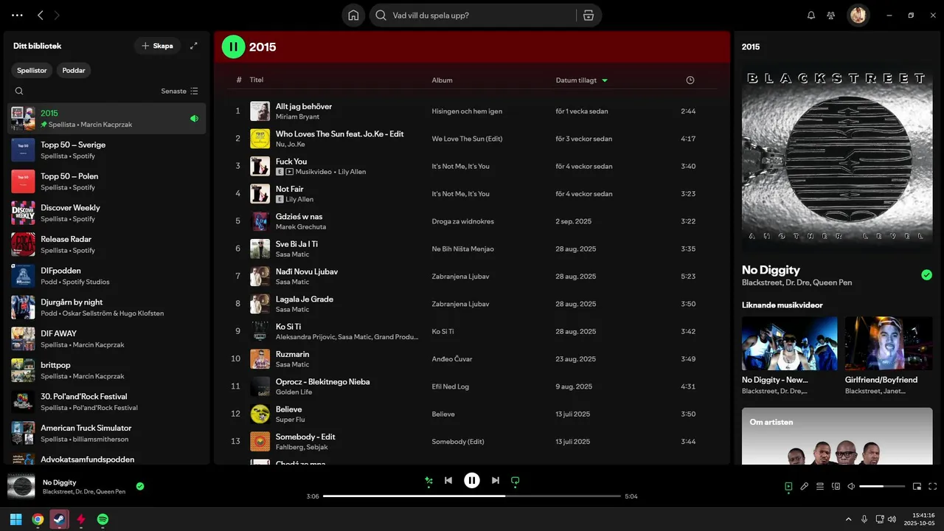This screenshot has height=531, width=944.
Task: Open the No Diggity title in bottom bar
Action: (60, 482)
